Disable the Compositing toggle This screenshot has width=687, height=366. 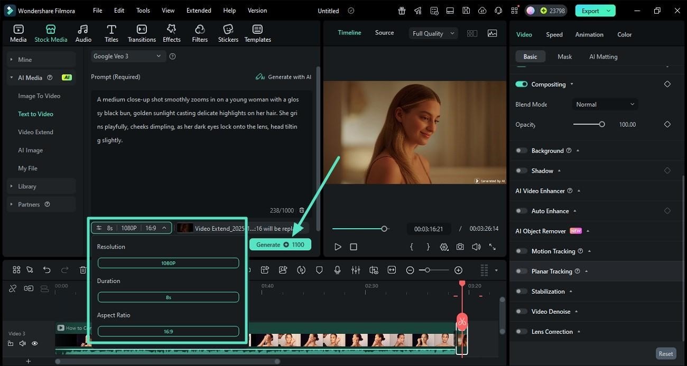point(522,84)
